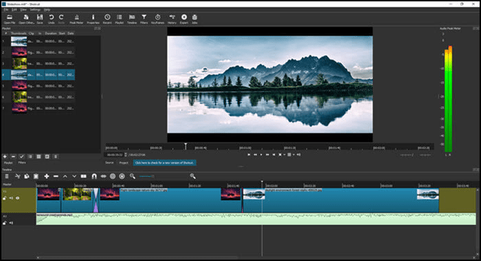This screenshot has width=481, height=261.
Task: Select highlighted playlist row 4
Action: [x=38, y=75]
